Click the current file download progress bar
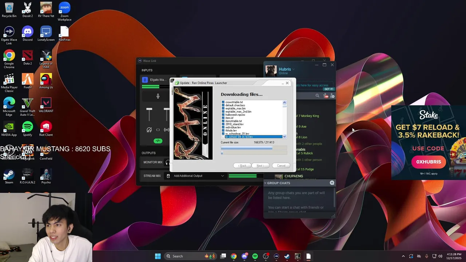466x262 pixels. pyautogui.click(x=254, y=148)
